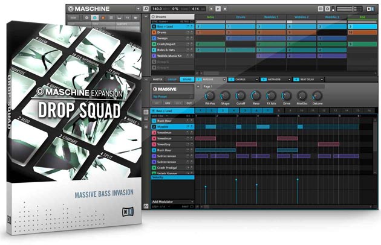Click the record button in transport

click(225, 8)
